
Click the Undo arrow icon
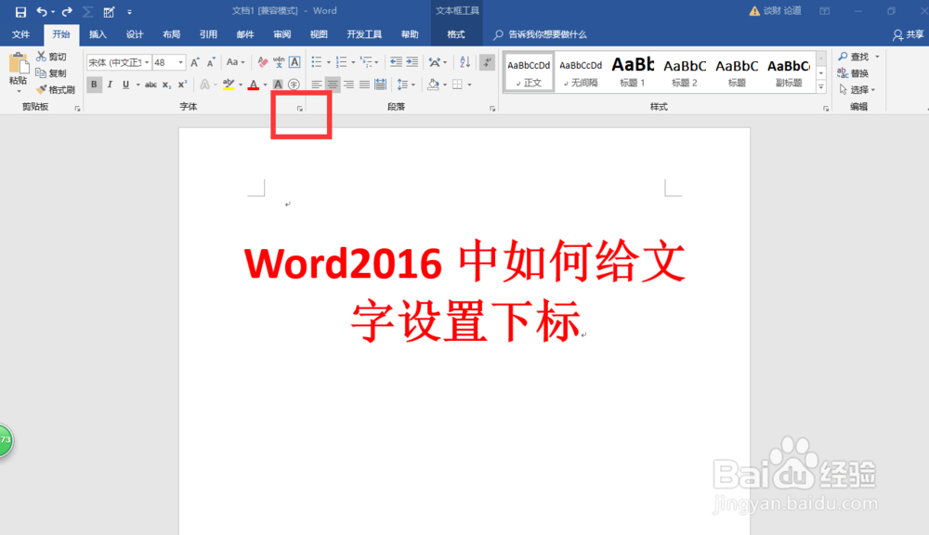(x=42, y=11)
